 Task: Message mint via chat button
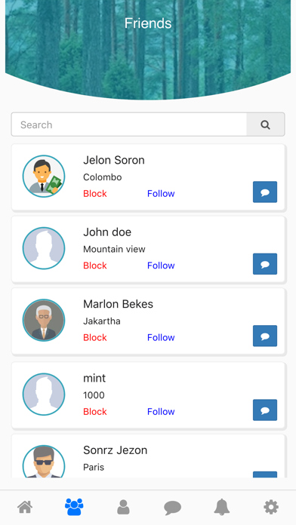coord(265,410)
